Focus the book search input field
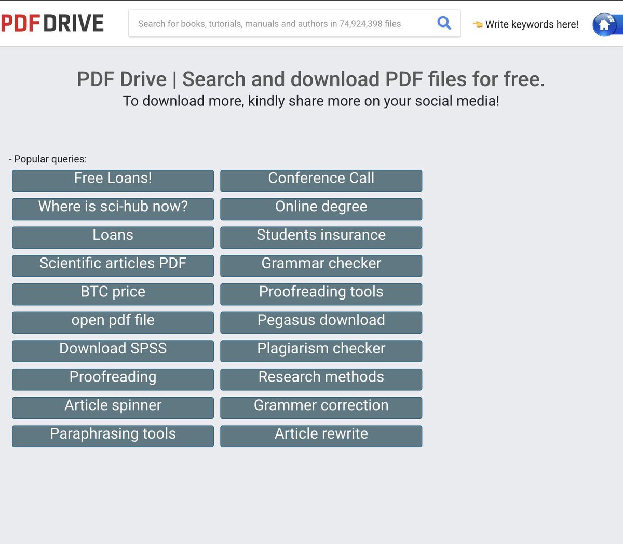 pos(294,23)
